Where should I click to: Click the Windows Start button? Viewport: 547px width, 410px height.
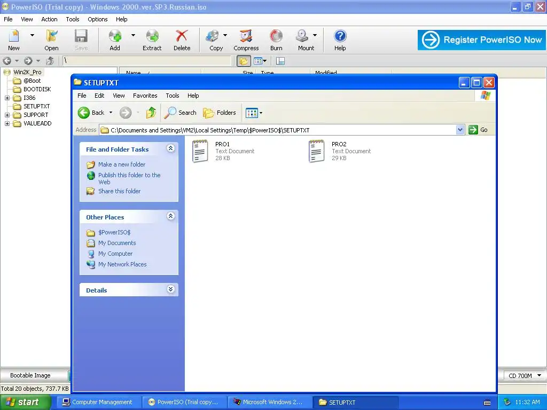(26, 402)
